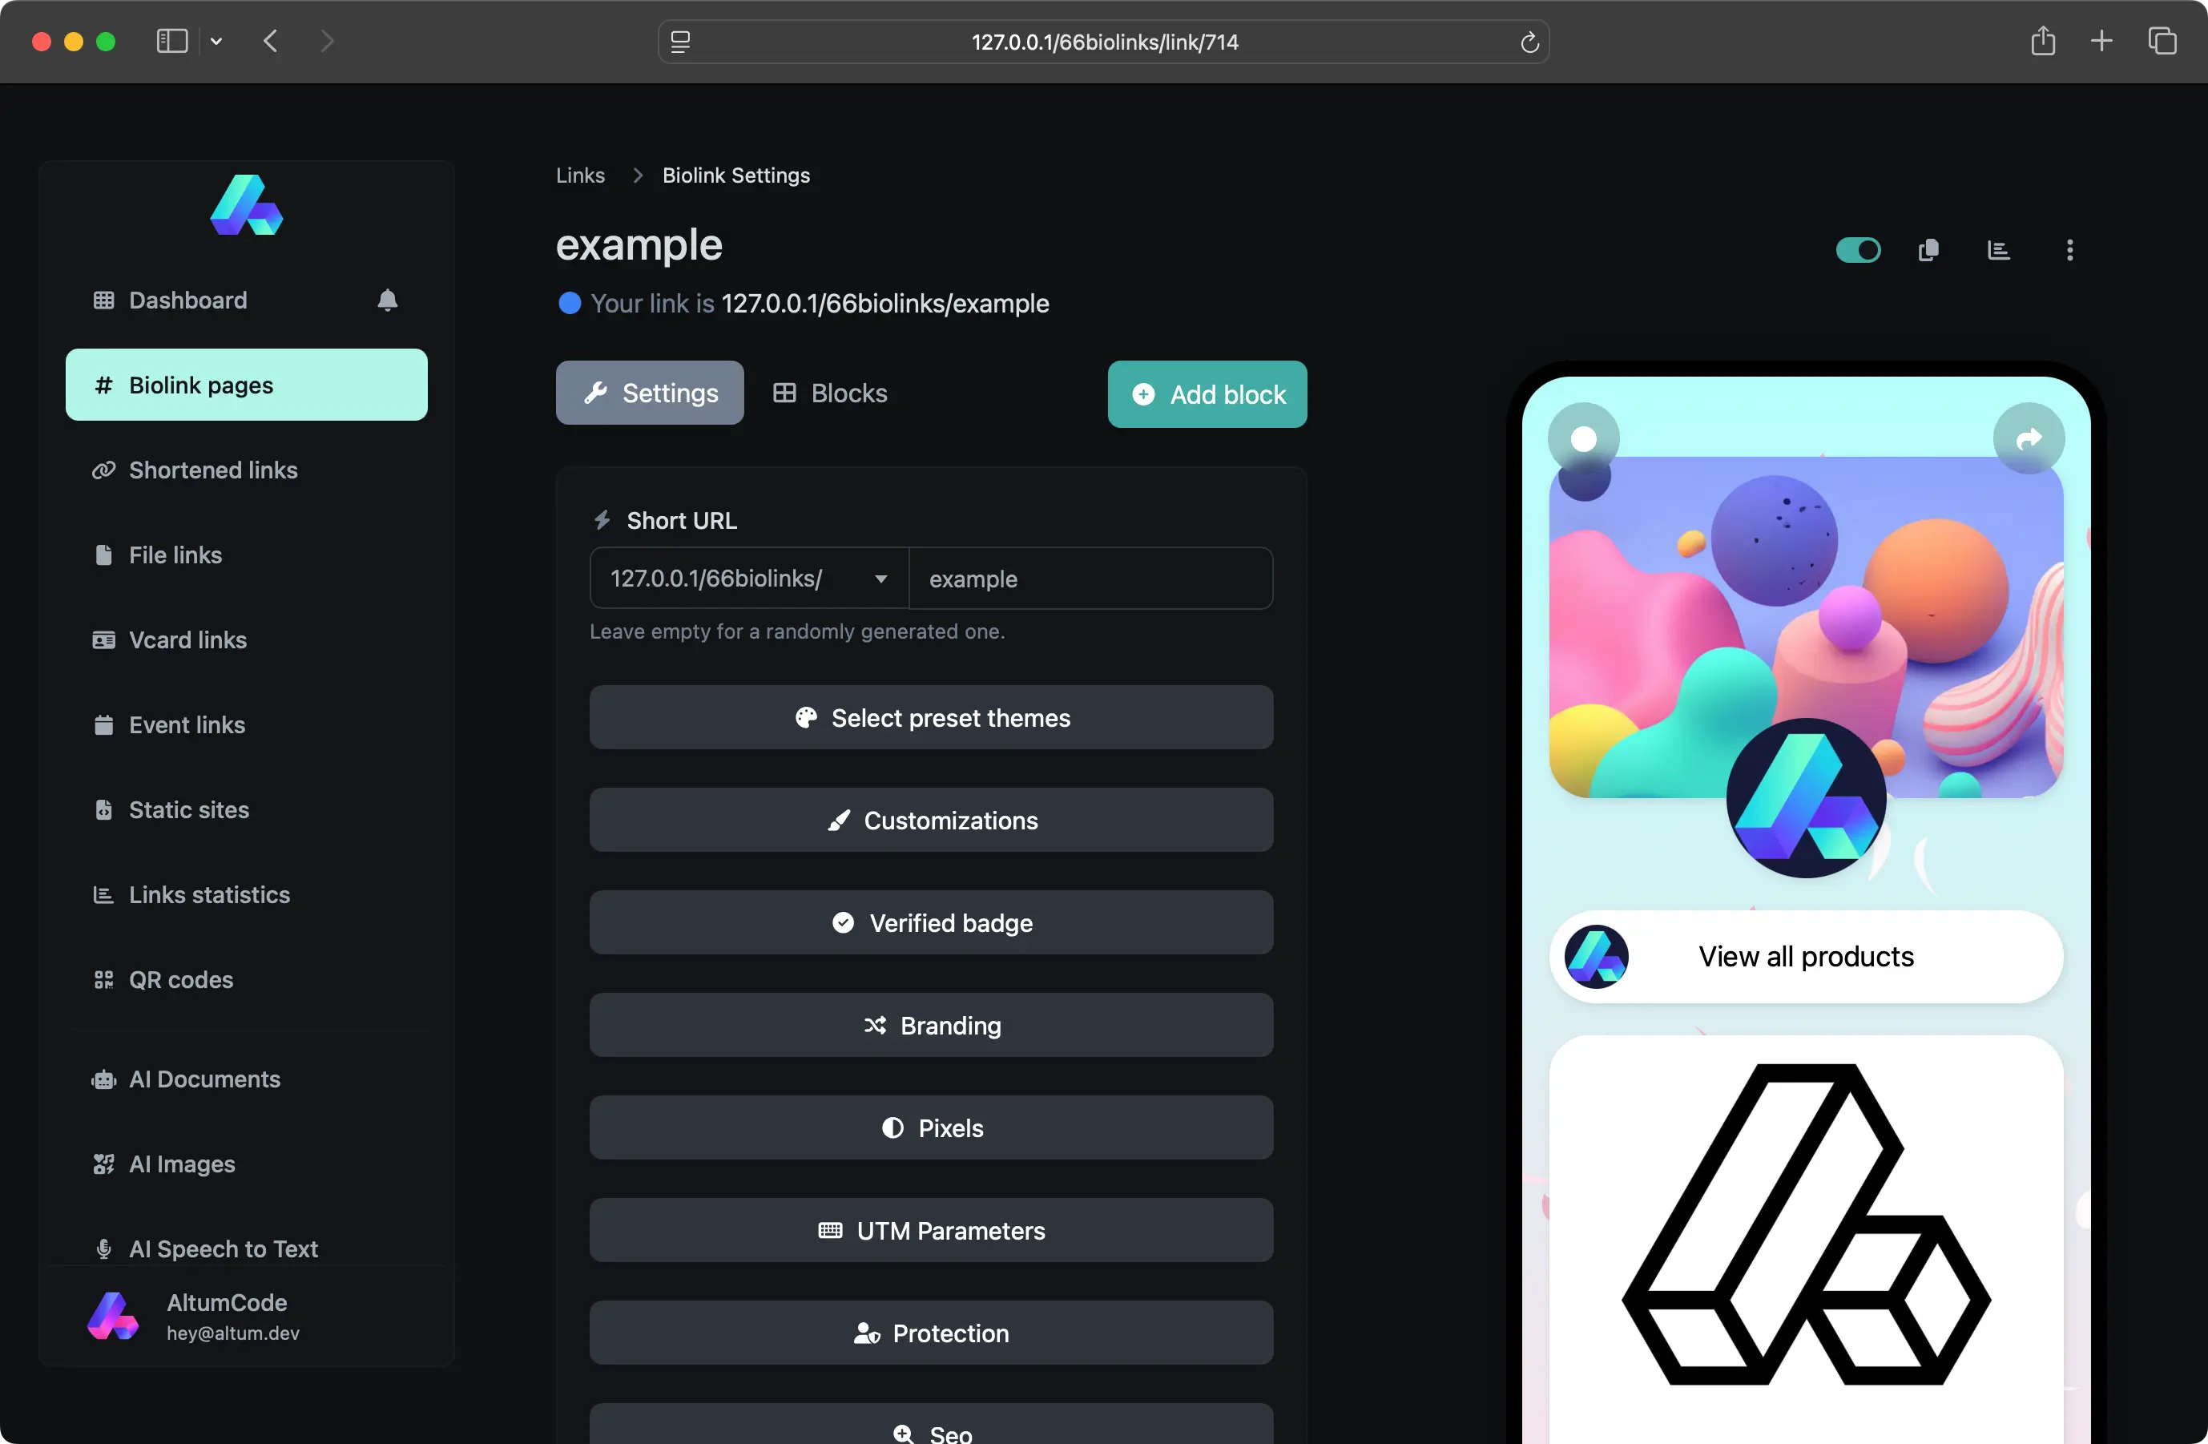
Task: Open the three-dot more options menu
Action: (2069, 250)
